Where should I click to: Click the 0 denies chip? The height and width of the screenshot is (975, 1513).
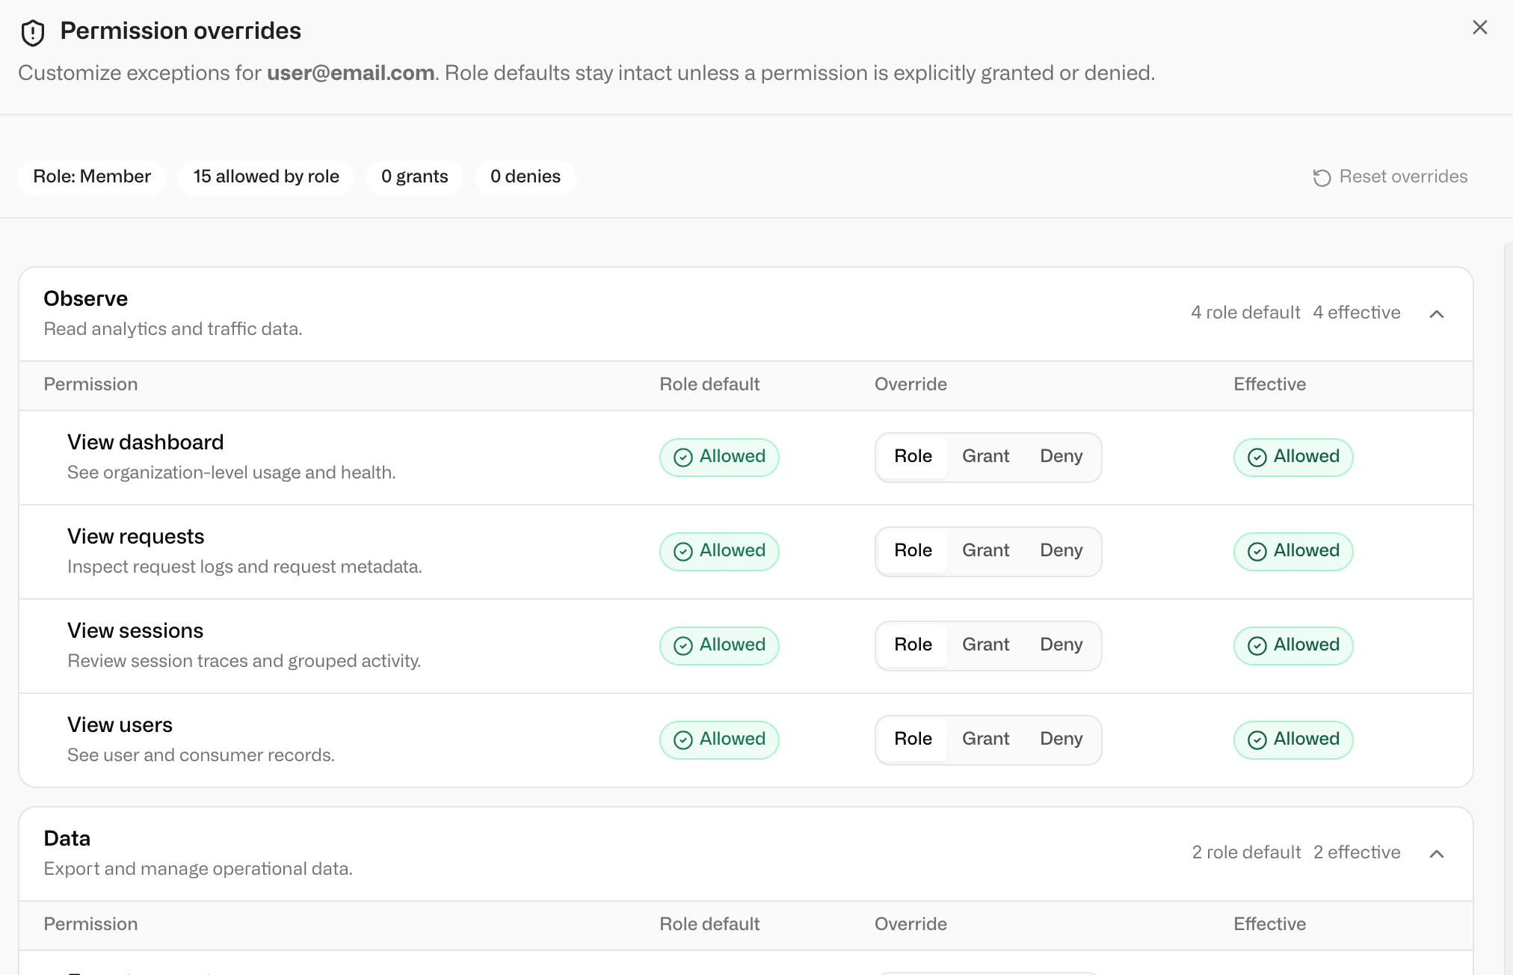[x=526, y=177]
